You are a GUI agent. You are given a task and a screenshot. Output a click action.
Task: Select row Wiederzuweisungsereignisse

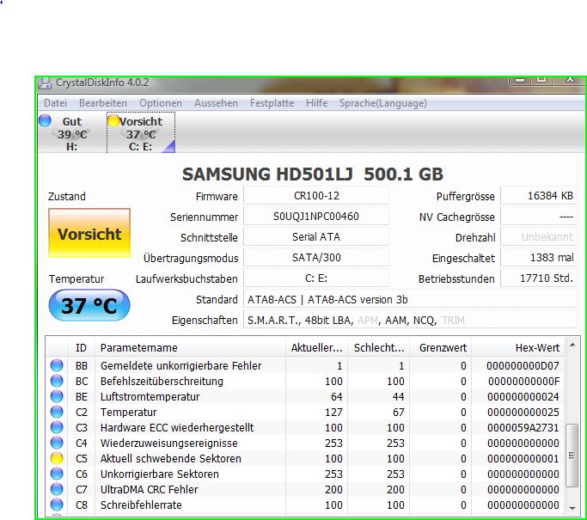(x=305, y=443)
